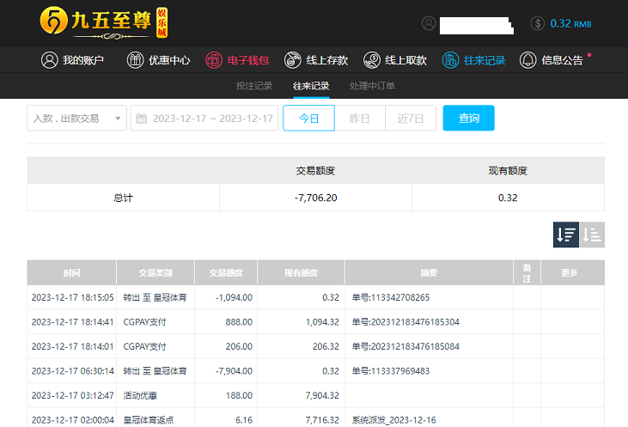Switch to 处理中订单 tab
This screenshot has width=628, height=427.
tap(372, 86)
